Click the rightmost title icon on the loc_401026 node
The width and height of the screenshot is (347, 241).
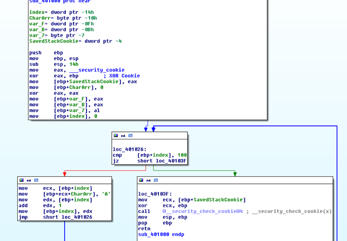coord(130,136)
